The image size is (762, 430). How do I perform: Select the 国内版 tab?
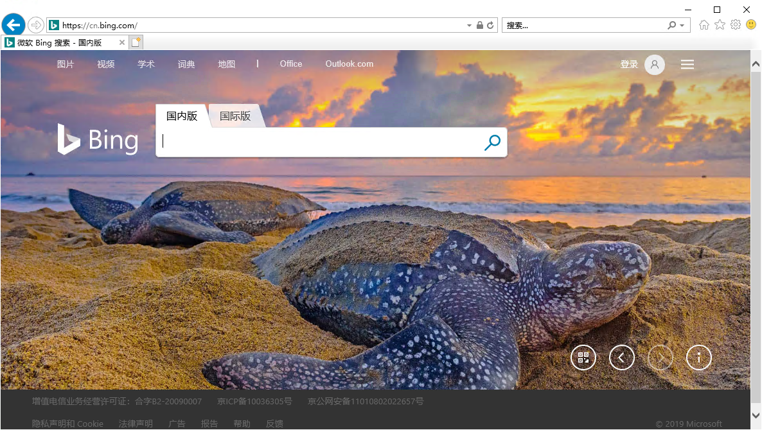(182, 116)
